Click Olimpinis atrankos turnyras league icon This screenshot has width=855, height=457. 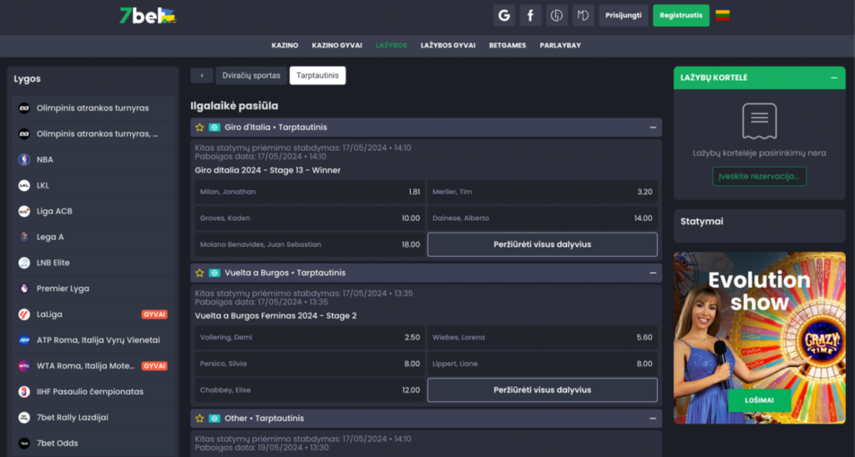pos(24,108)
